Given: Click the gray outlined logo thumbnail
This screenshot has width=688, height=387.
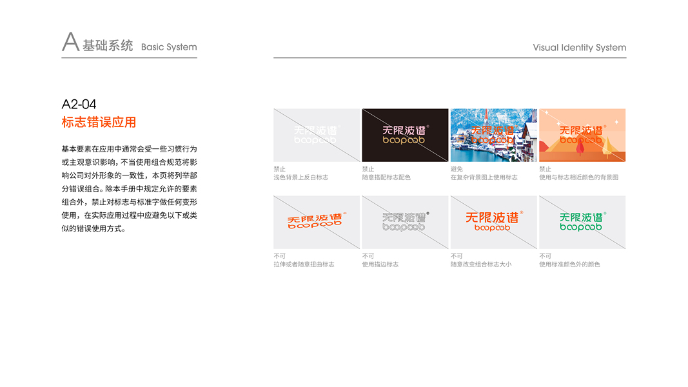Looking at the screenshot, I should coord(405,222).
